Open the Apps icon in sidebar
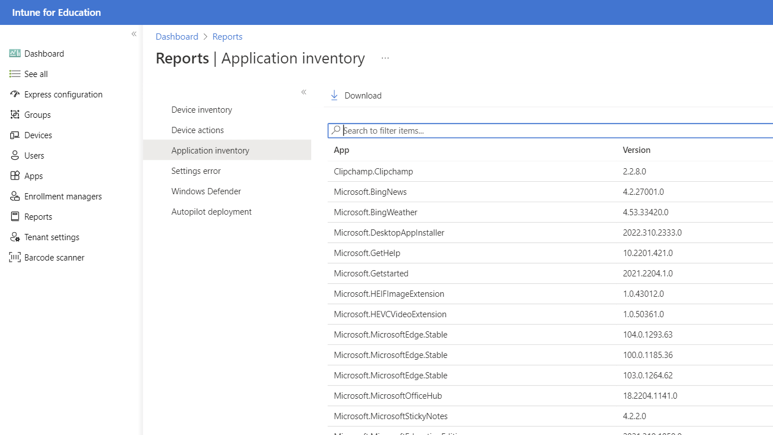 15,176
